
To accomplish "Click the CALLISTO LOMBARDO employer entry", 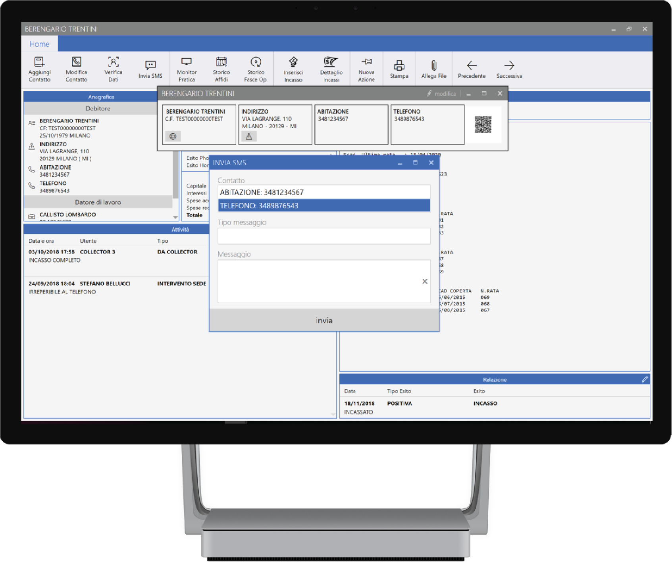I will (67, 214).
